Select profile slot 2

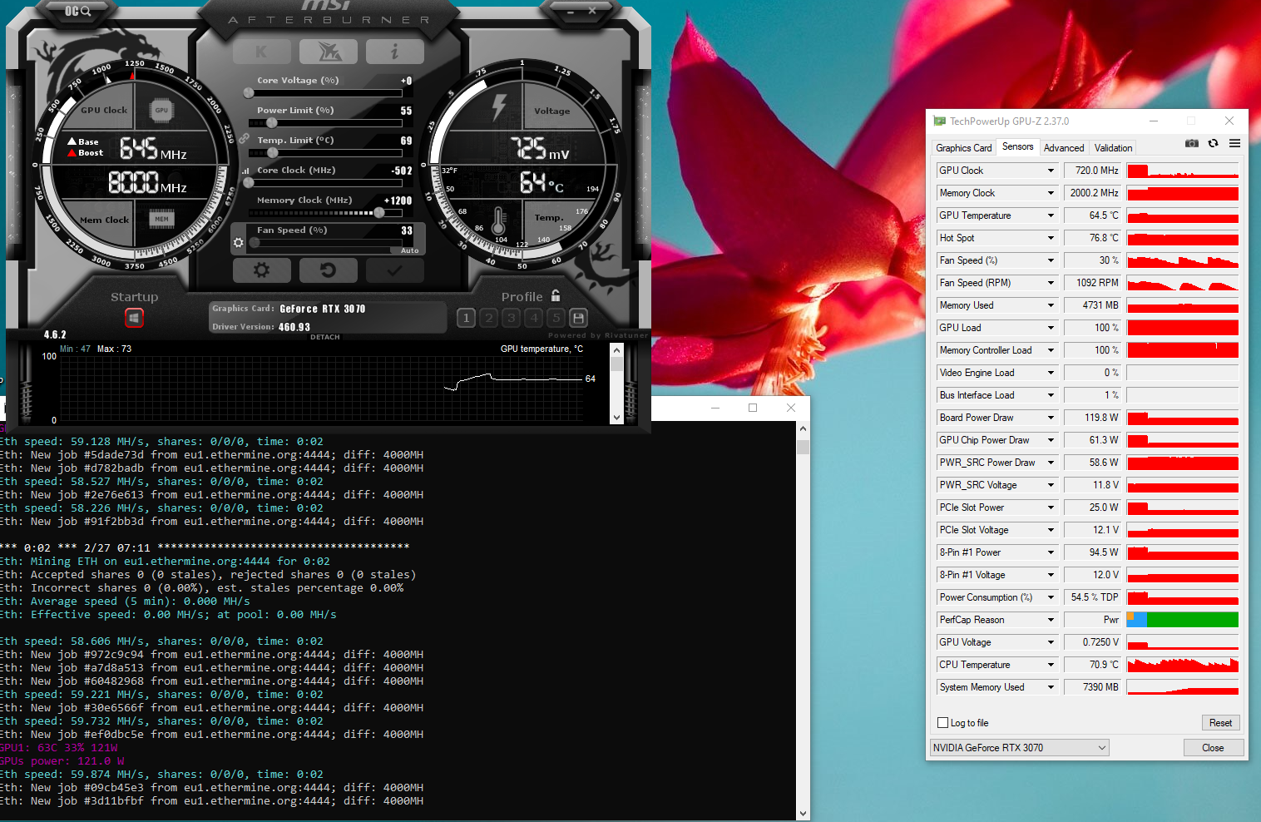(x=489, y=317)
